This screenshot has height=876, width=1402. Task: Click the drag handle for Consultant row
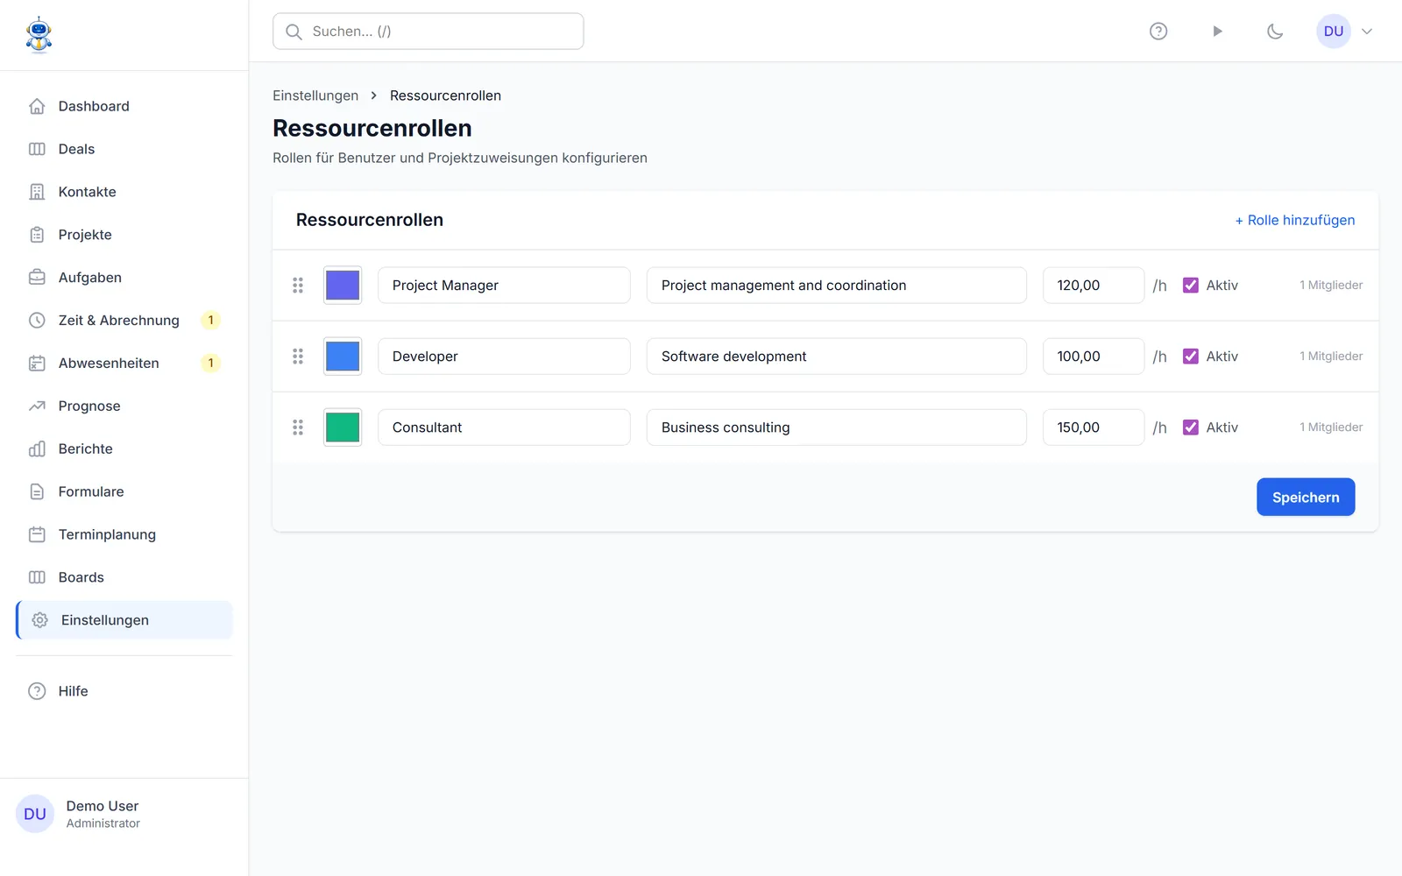click(298, 427)
